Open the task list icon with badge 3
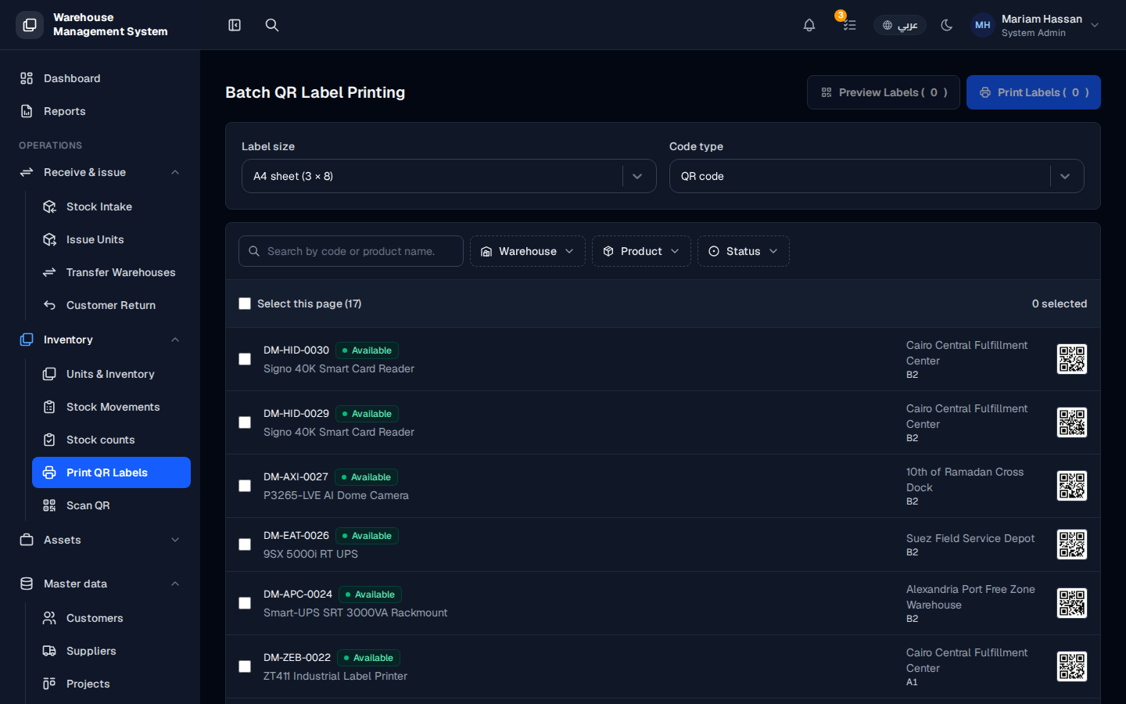Viewport: 1126px width, 704px height. click(x=849, y=25)
